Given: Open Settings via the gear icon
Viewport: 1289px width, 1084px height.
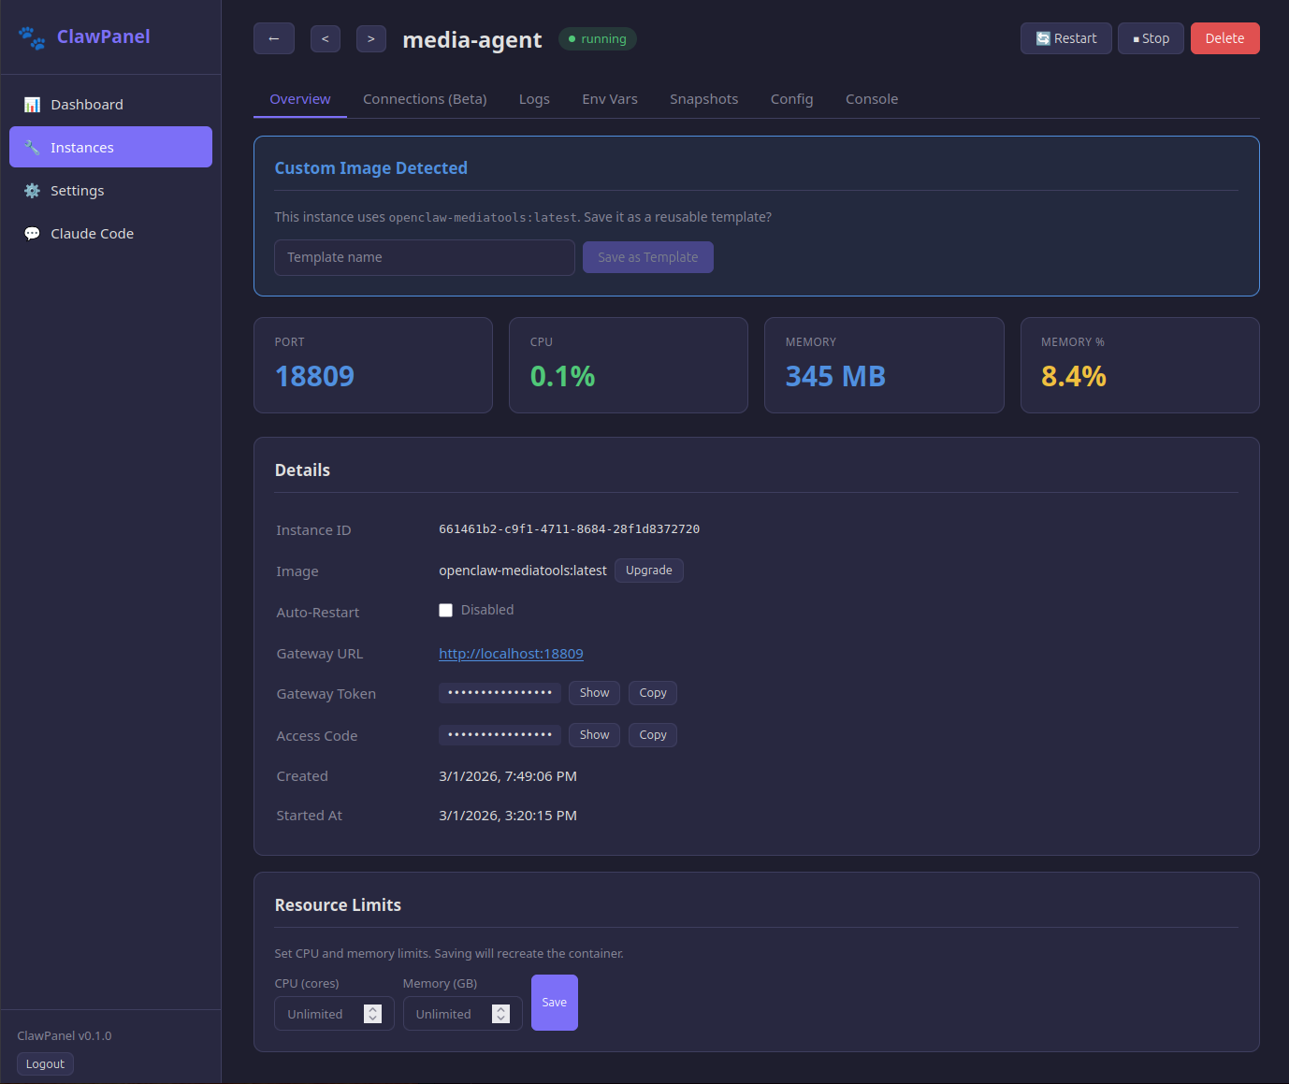Looking at the screenshot, I should pos(32,191).
